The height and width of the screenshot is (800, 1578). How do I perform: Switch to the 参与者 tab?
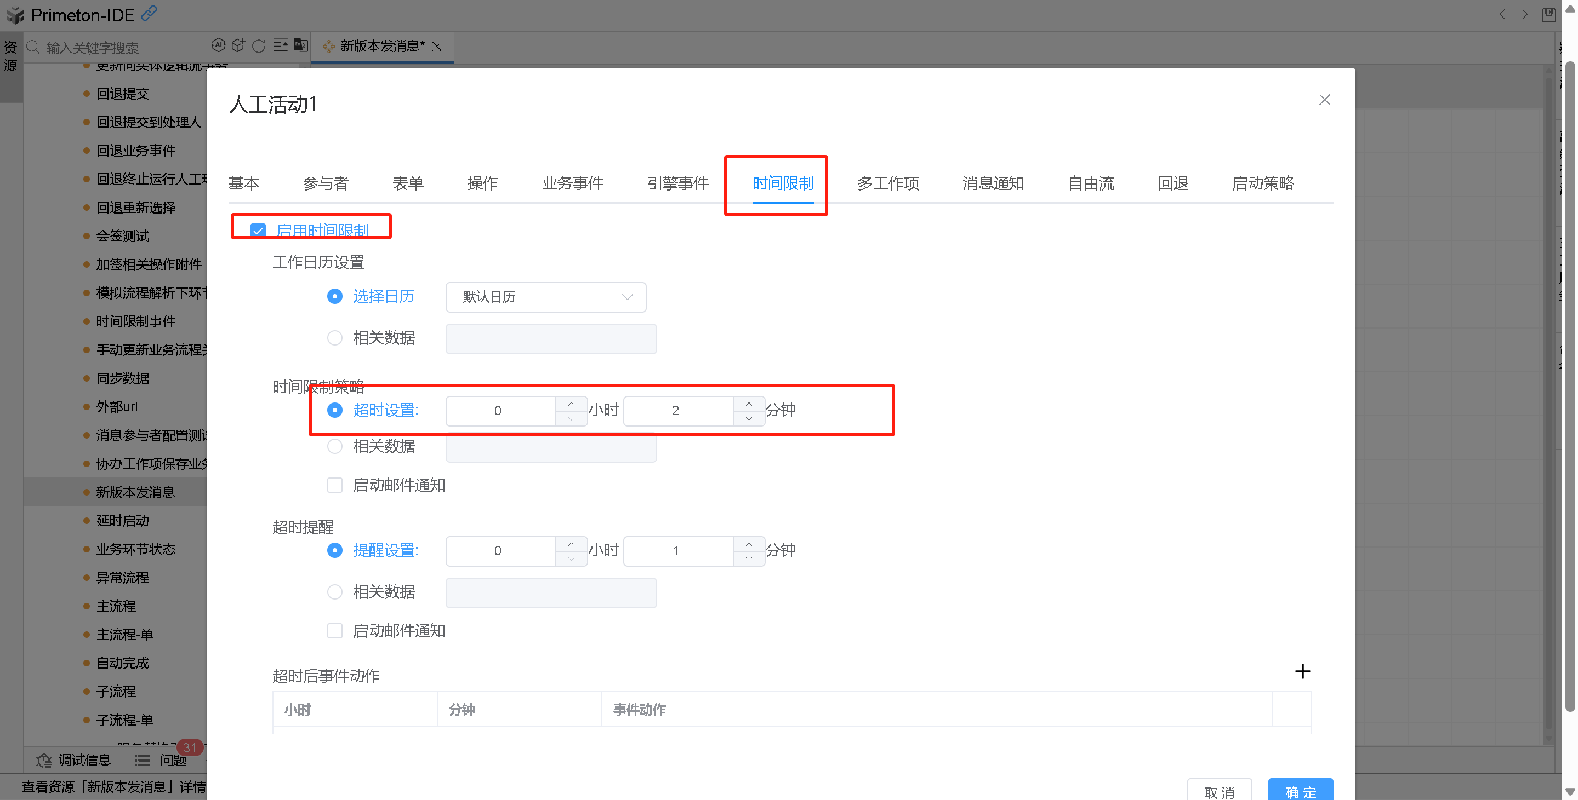pyautogui.click(x=325, y=183)
